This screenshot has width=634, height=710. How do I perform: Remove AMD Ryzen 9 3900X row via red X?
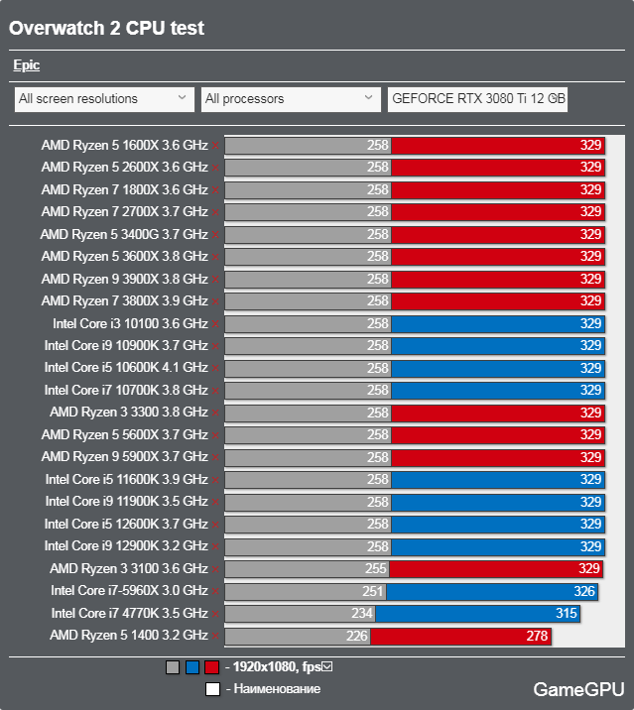tap(215, 280)
